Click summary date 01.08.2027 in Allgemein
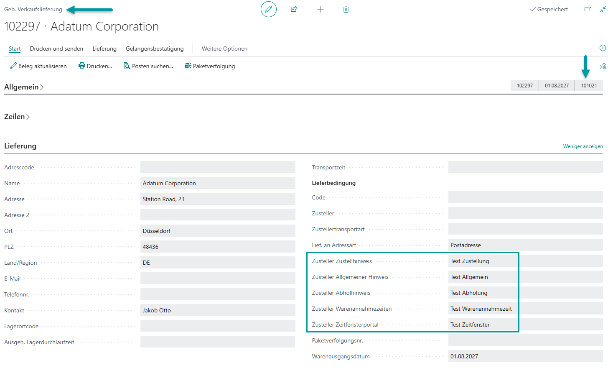Screen dimensions: 608x368 (x=557, y=85)
